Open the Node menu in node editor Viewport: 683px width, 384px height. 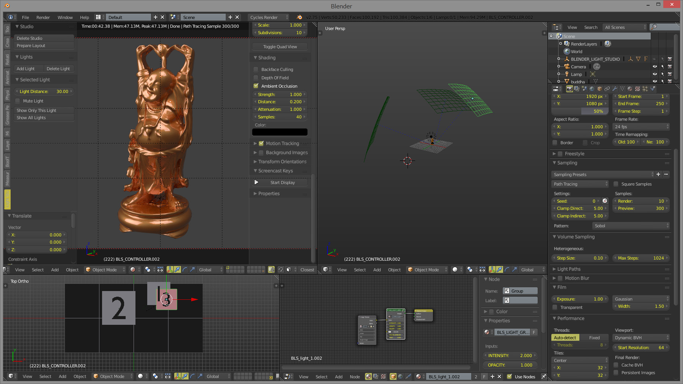pos(354,377)
